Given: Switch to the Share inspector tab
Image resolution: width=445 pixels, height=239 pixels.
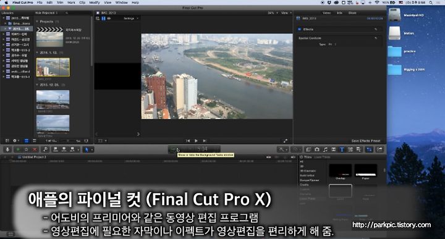Looking at the screenshot, I should click(x=352, y=13).
